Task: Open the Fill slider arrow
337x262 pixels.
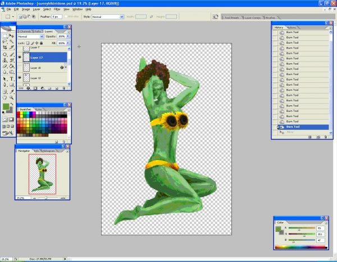Action: (68, 43)
